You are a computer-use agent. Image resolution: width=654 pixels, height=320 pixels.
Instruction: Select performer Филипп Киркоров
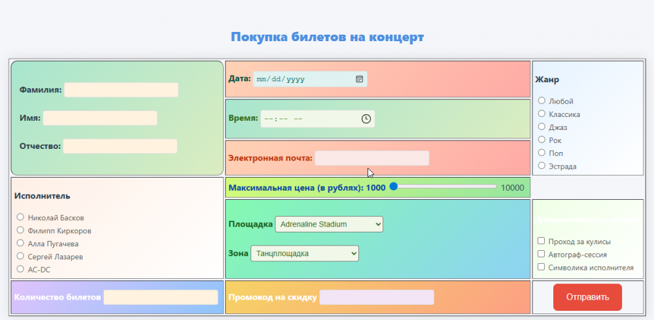20,230
